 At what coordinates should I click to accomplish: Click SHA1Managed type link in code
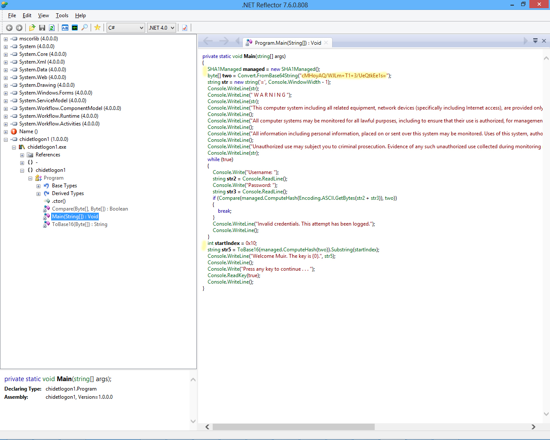point(224,69)
